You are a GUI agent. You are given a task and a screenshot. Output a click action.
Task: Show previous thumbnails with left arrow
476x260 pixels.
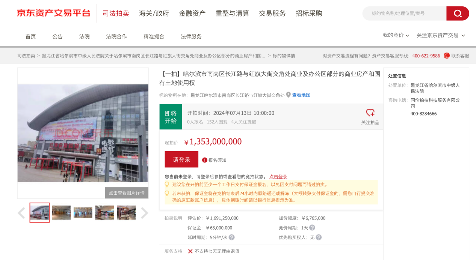pyautogui.click(x=21, y=213)
